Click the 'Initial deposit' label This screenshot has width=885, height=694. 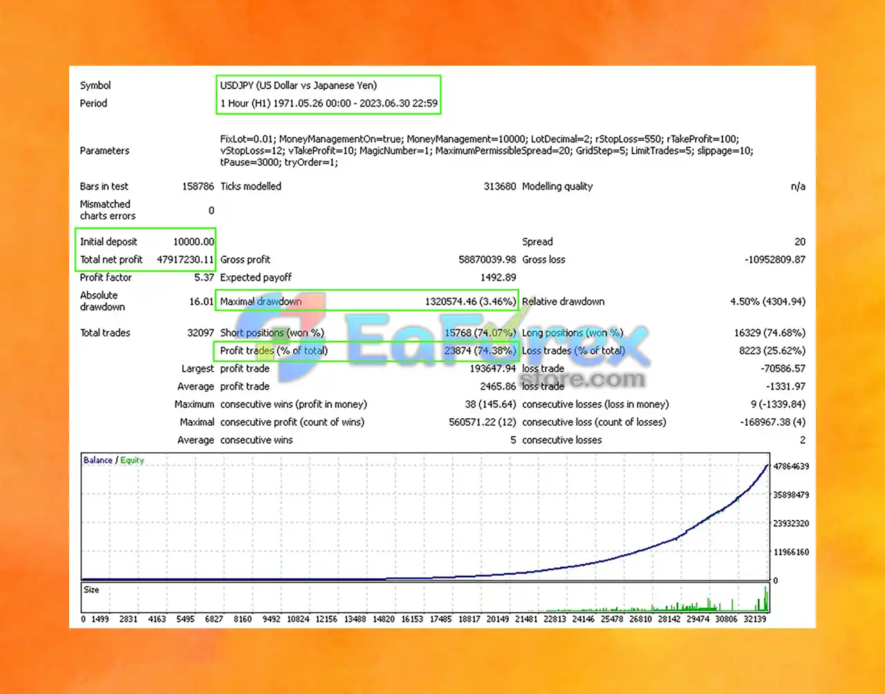109,242
